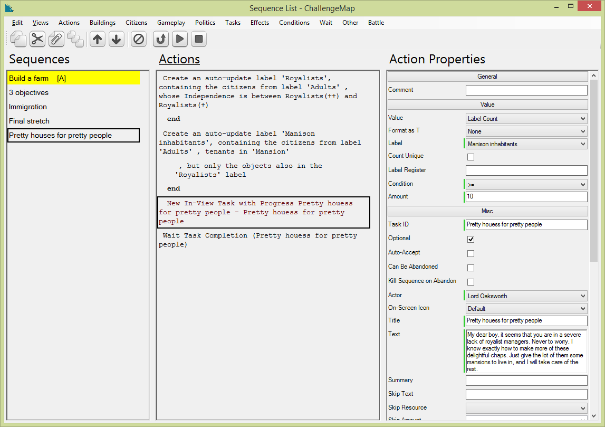Click the Text box with Lord's message
The height and width of the screenshot is (427, 605).
coord(526,352)
